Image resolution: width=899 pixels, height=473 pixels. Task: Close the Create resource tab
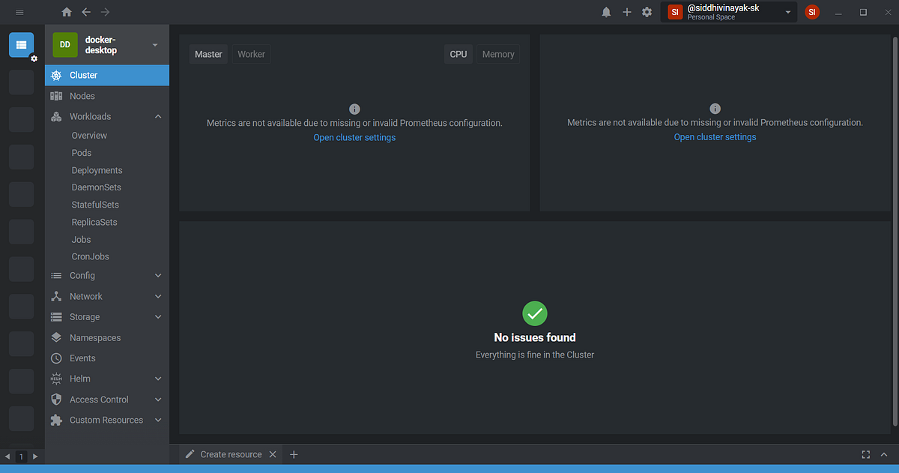coord(273,454)
